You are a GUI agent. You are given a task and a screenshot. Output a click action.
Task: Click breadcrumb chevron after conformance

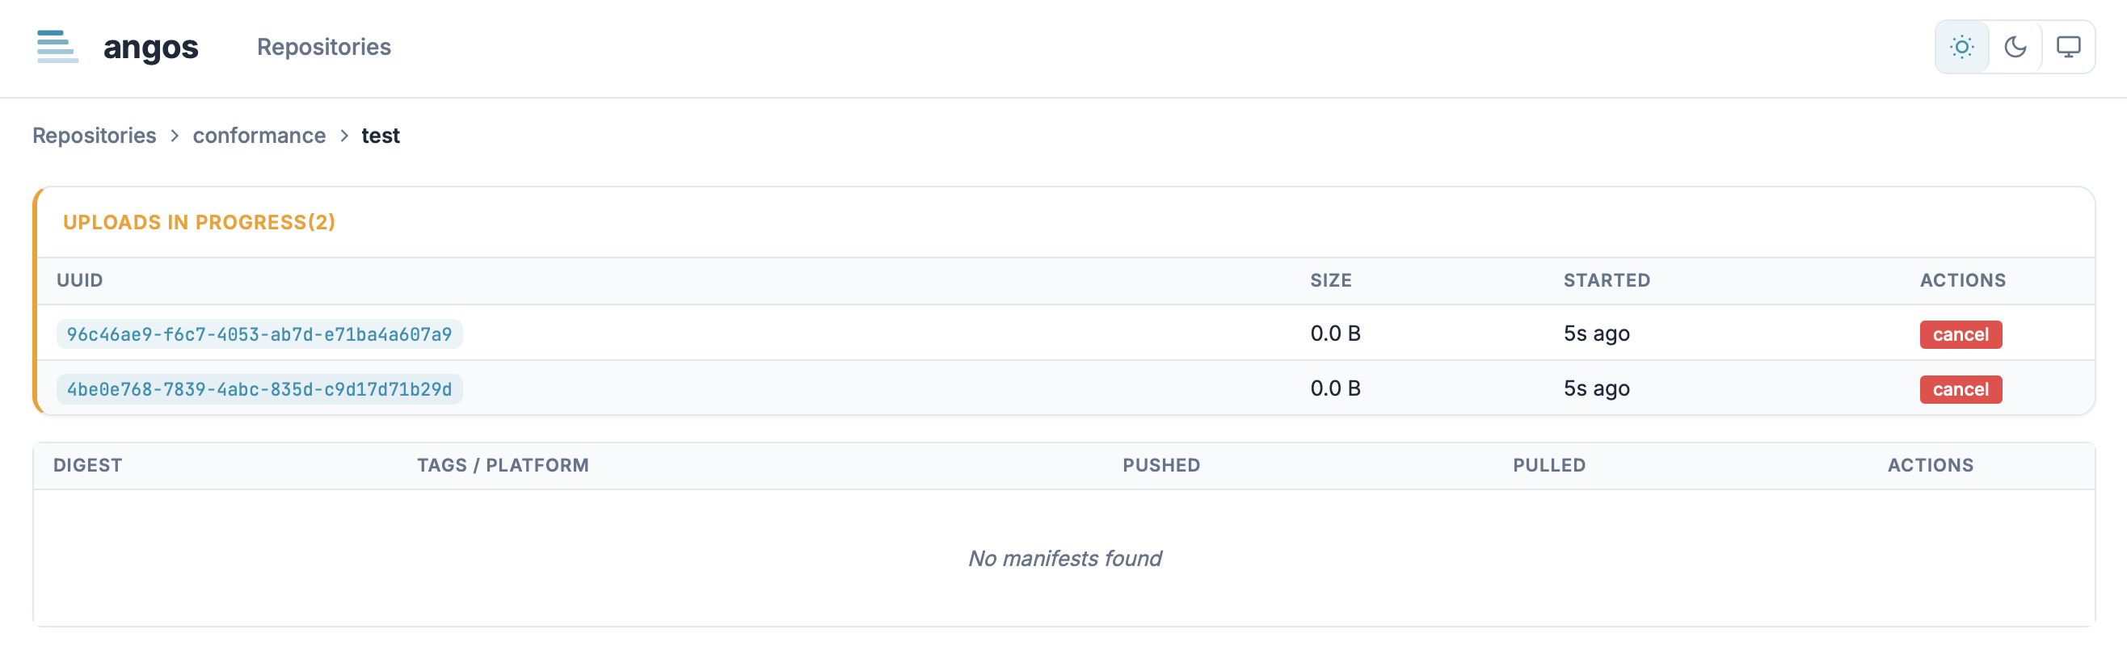(344, 136)
